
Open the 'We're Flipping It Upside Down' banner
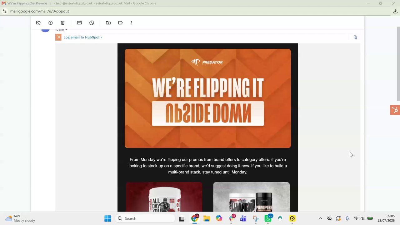(x=207, y=98)
